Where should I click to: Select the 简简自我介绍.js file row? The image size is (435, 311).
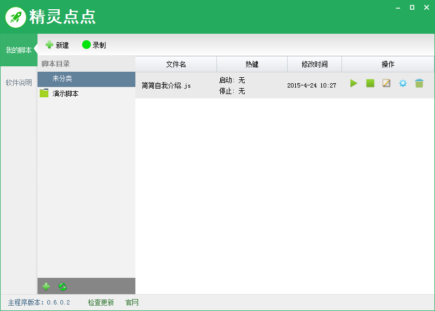[166, 85]
